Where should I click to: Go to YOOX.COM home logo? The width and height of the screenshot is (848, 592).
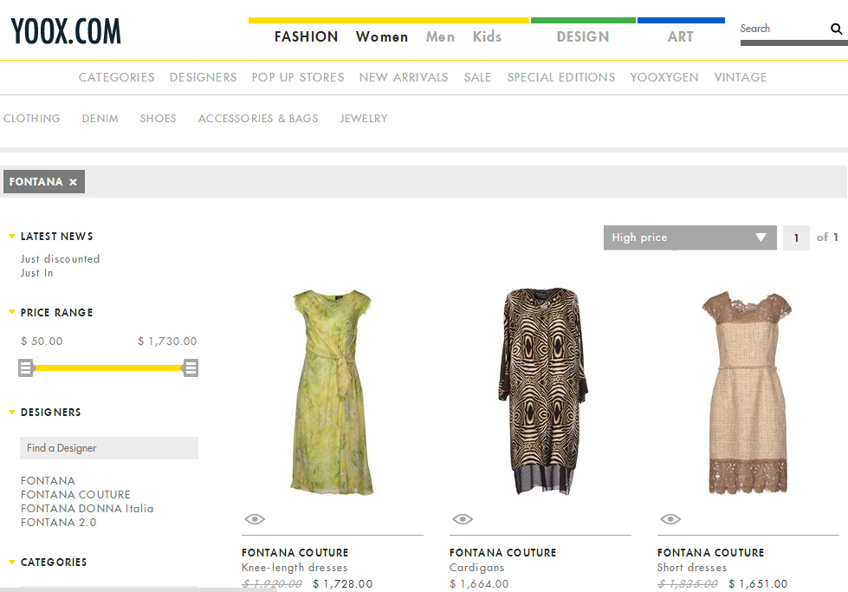point(66,31)
